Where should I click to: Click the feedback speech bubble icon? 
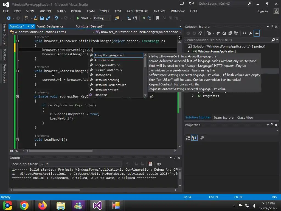[x=182, y=3]
